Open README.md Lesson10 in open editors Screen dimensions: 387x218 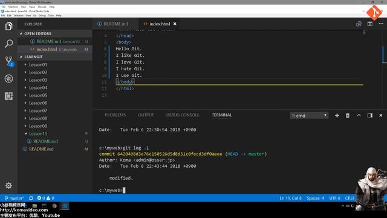click(55, 42)
